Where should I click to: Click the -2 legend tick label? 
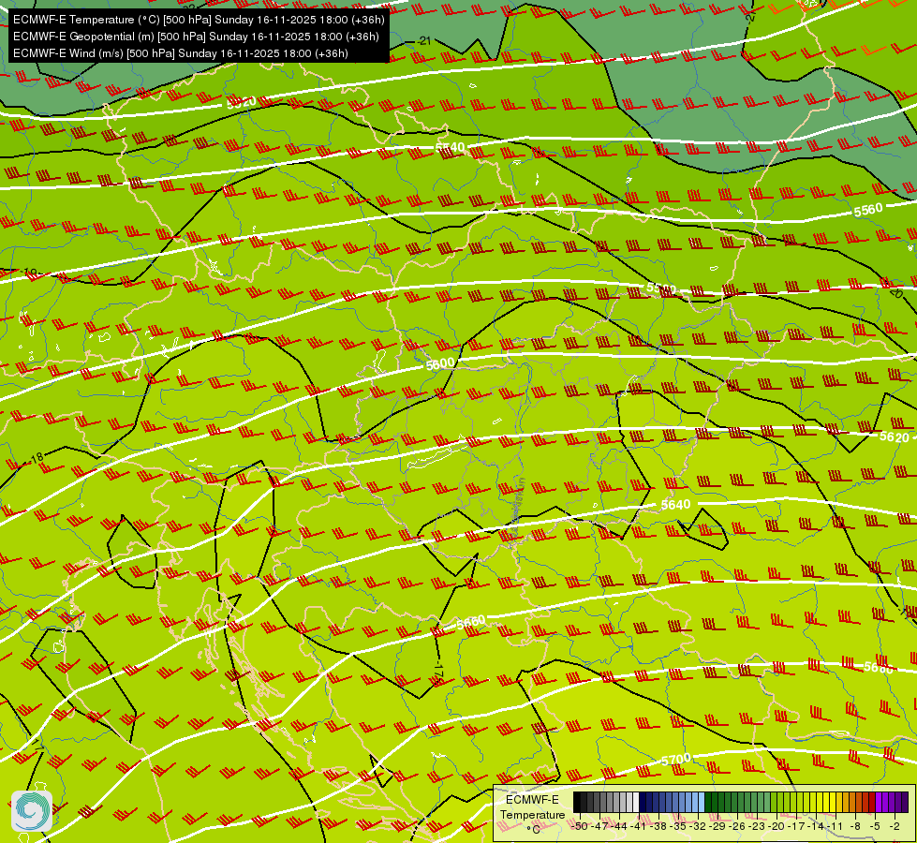[895, 826]
